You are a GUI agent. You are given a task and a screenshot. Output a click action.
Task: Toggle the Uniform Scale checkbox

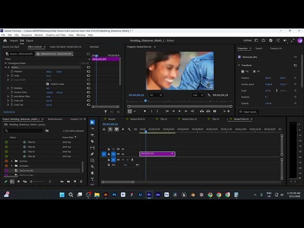47,84
